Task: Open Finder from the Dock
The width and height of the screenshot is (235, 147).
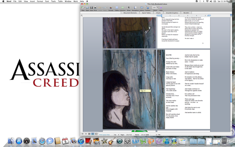Action: pyautogui.click(x=11, y=141)
